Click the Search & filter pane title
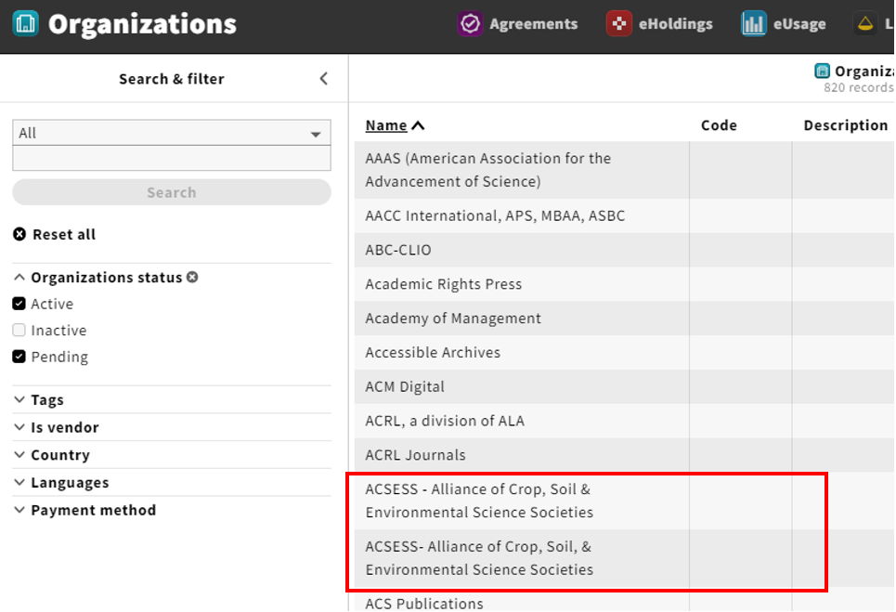 (172, 79)
